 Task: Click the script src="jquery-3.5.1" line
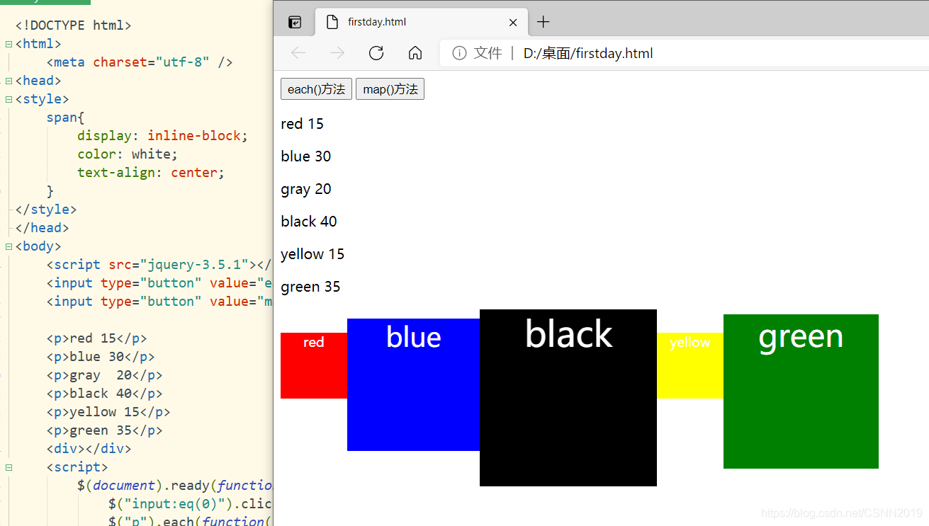(159, 265)
